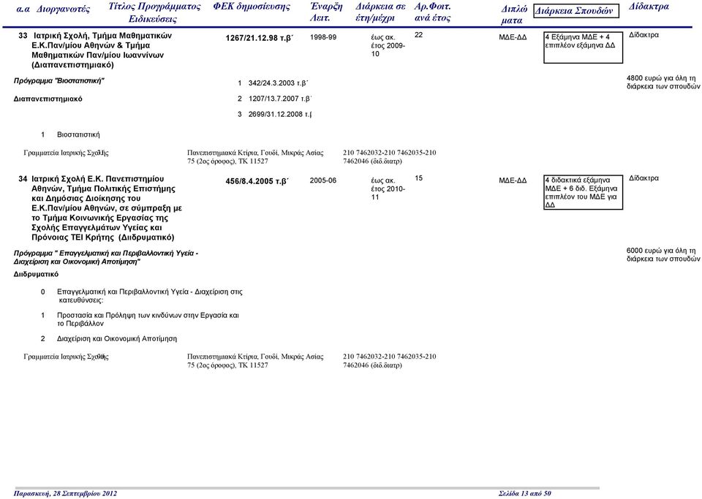Click specialization '1 Βιοστατιστική'
702x499 pixels.
[x=70, y=134]
